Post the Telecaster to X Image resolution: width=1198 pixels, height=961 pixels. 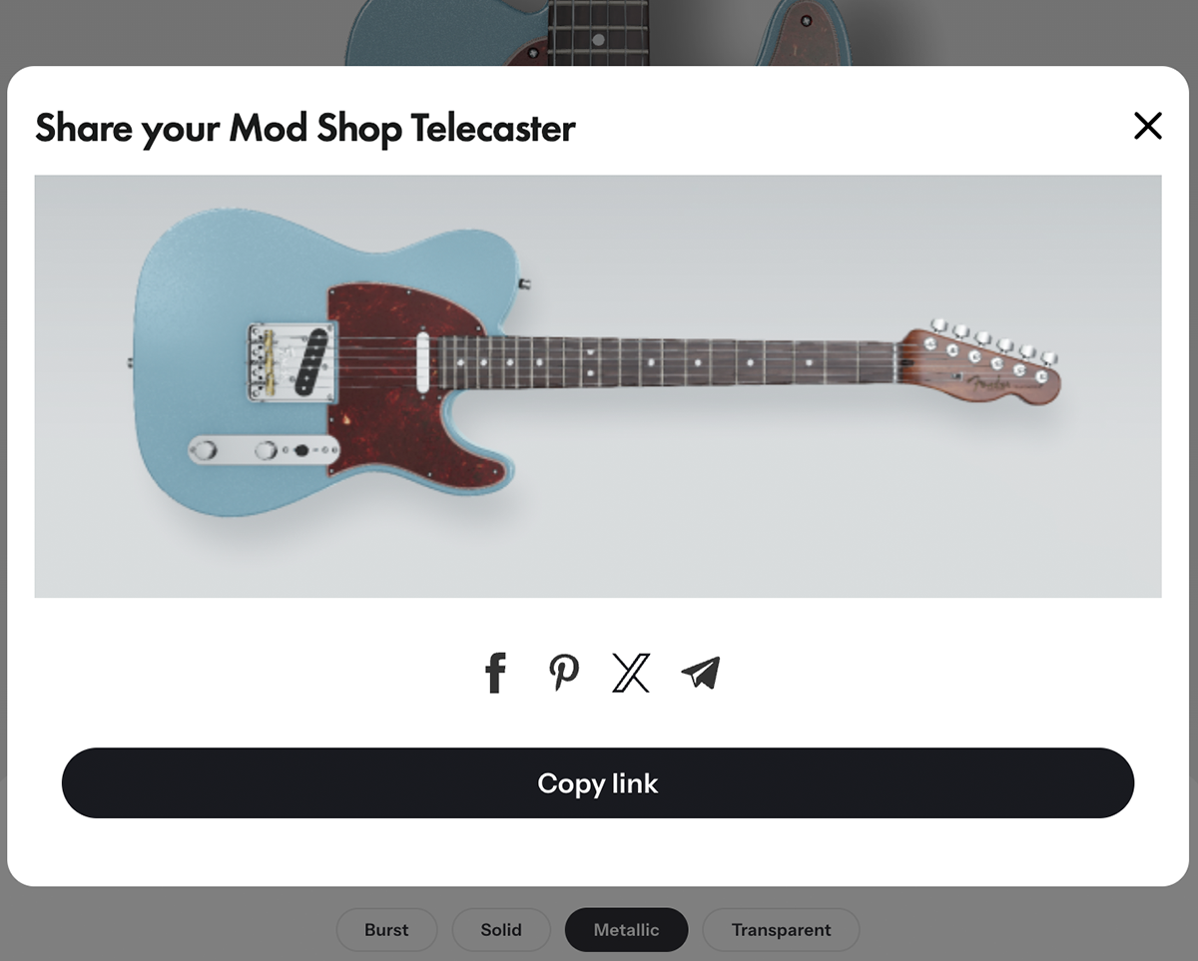631,673
